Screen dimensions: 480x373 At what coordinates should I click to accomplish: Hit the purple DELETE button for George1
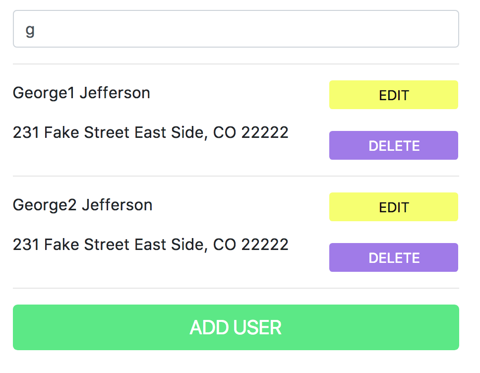pyautogui.click(x=393, y=145)
